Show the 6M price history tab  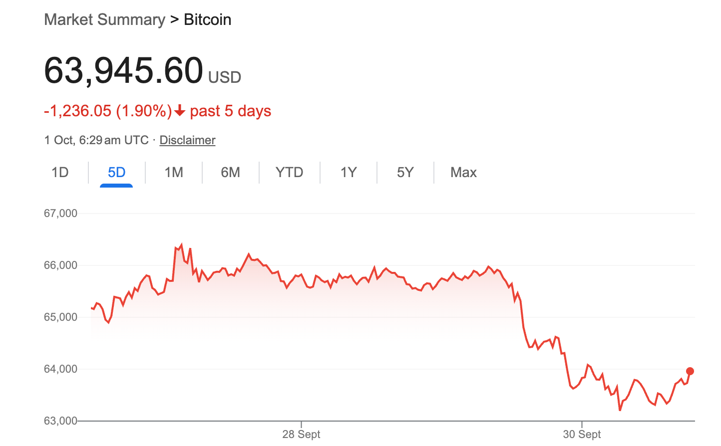click(230, 173)
